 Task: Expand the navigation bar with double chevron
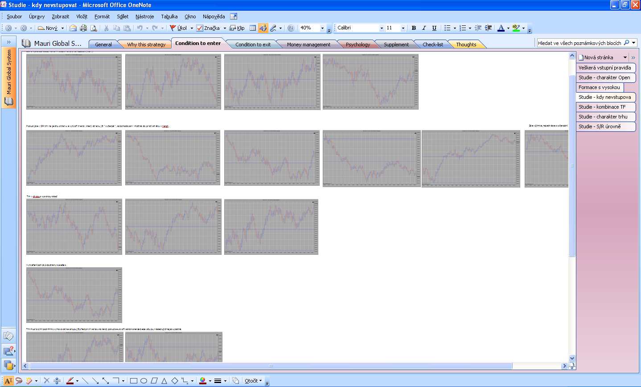(x=8, y=42)
